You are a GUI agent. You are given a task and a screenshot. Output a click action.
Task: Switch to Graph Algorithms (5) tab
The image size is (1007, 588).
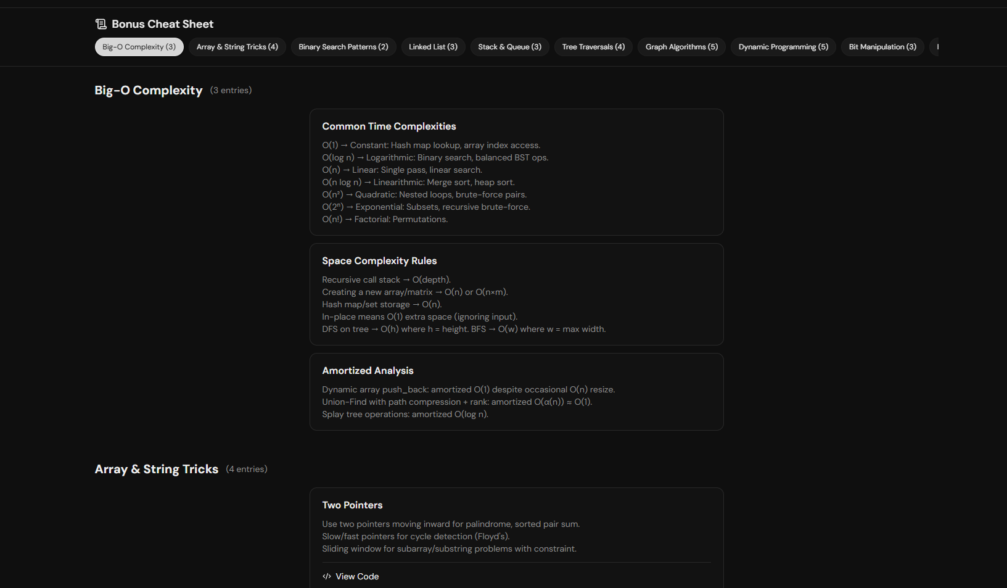pos(682,47)
